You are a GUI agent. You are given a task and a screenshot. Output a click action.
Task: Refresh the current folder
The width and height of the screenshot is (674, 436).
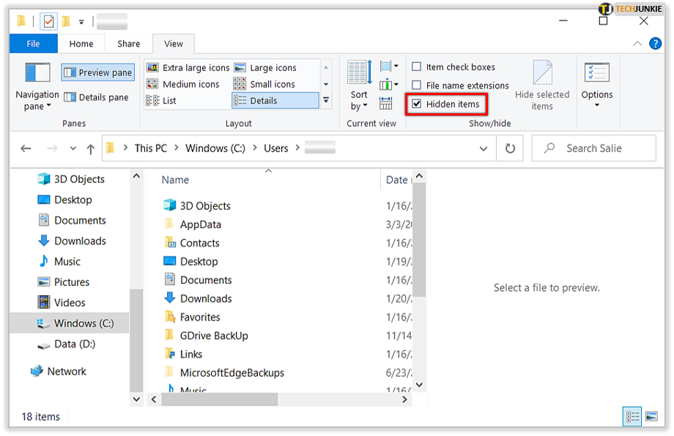coord(510,149)
